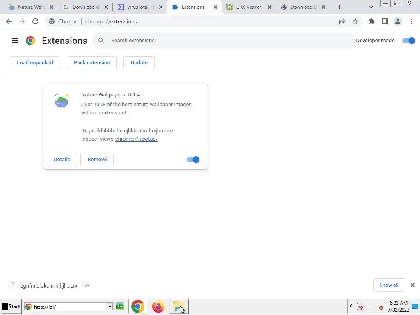Click the Show desktop button in tray
The height and width of the screenshot is (315, 420).
(x=415, y=307)
